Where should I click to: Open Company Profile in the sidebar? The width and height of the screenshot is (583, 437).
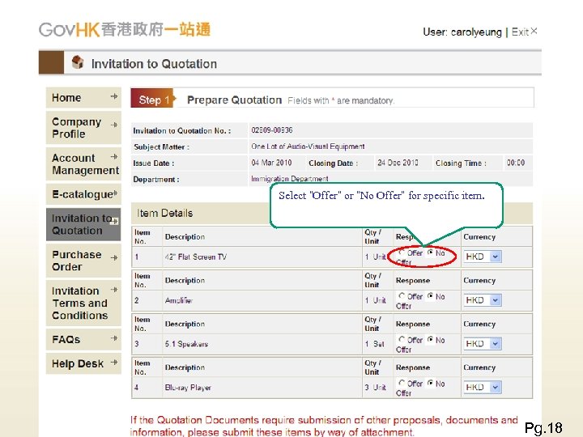(83, 128)
